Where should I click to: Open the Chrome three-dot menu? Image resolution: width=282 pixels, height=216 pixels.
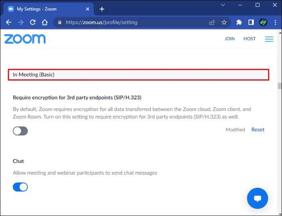275,22
